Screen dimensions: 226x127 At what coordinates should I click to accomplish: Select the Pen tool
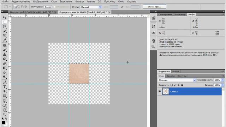[5, 82]
